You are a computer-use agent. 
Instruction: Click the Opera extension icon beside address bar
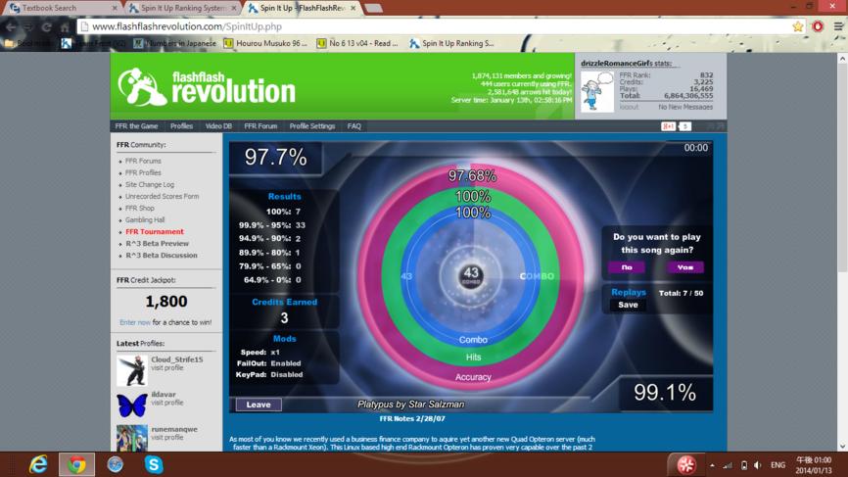[818, 26]
